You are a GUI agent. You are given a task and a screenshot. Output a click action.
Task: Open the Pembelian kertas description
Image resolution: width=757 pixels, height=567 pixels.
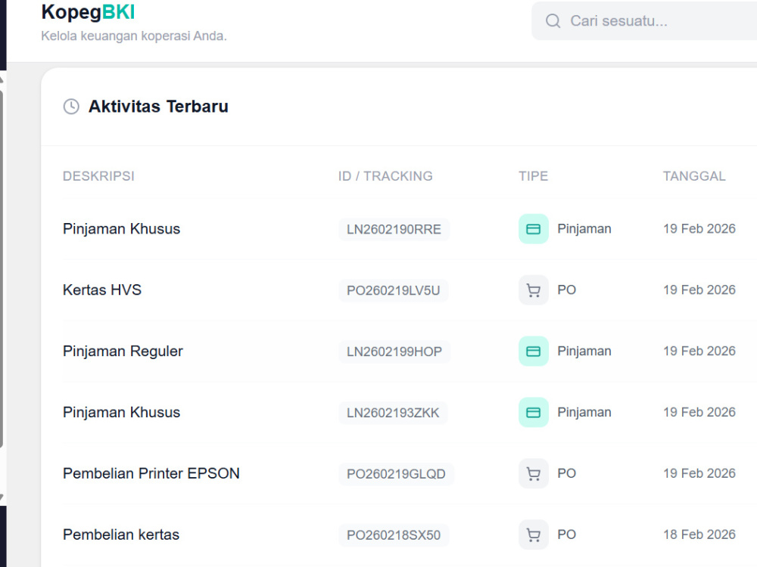[x=120, y=534]
